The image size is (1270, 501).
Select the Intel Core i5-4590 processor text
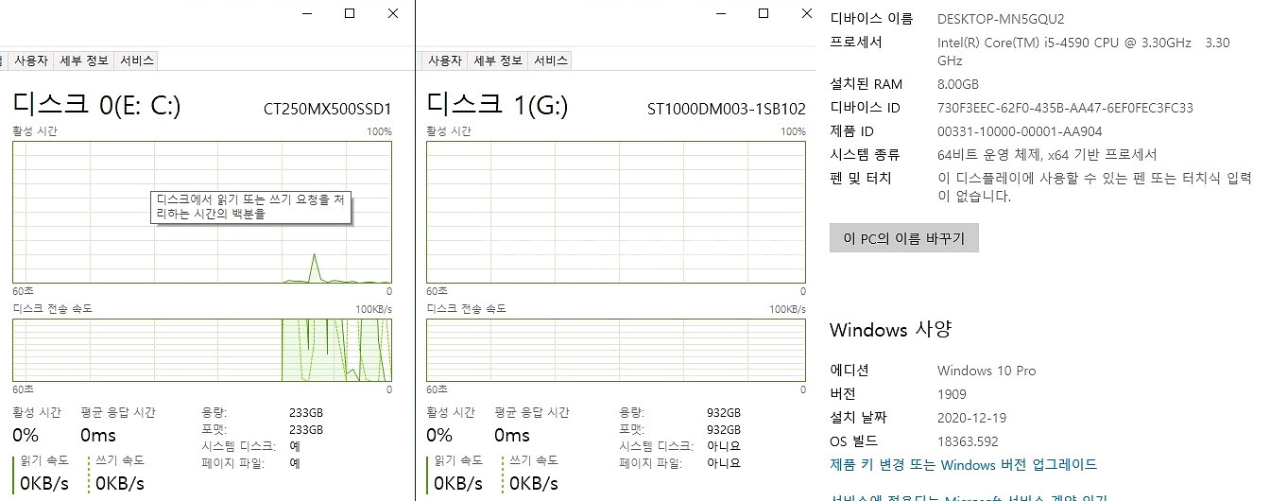(1083, 51)
